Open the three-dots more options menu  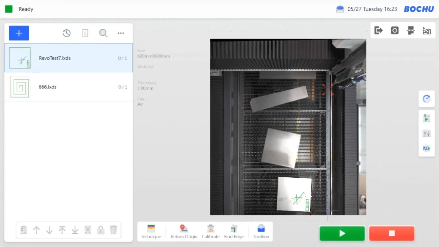click(x=120, y=33)
